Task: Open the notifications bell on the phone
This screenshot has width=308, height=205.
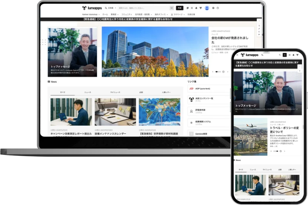Action: tap(294, 55)
